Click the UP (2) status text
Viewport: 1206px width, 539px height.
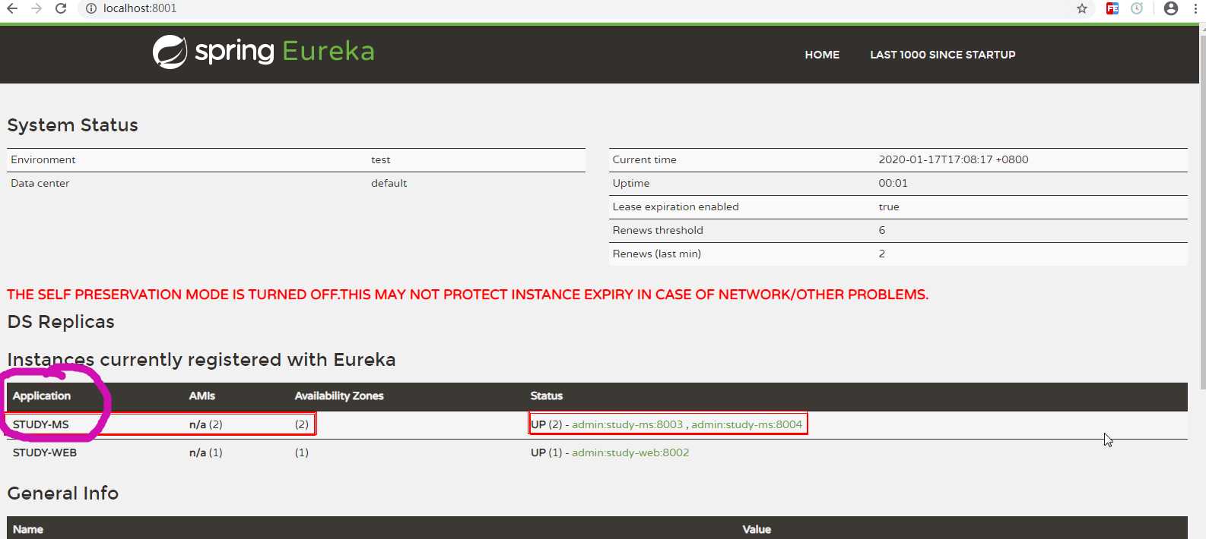coord(546,424)
